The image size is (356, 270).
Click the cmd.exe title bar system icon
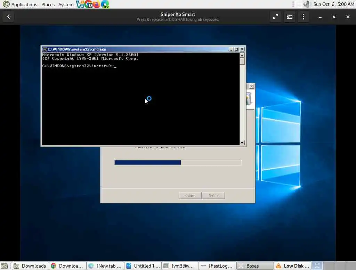click(x=44, y=49)
